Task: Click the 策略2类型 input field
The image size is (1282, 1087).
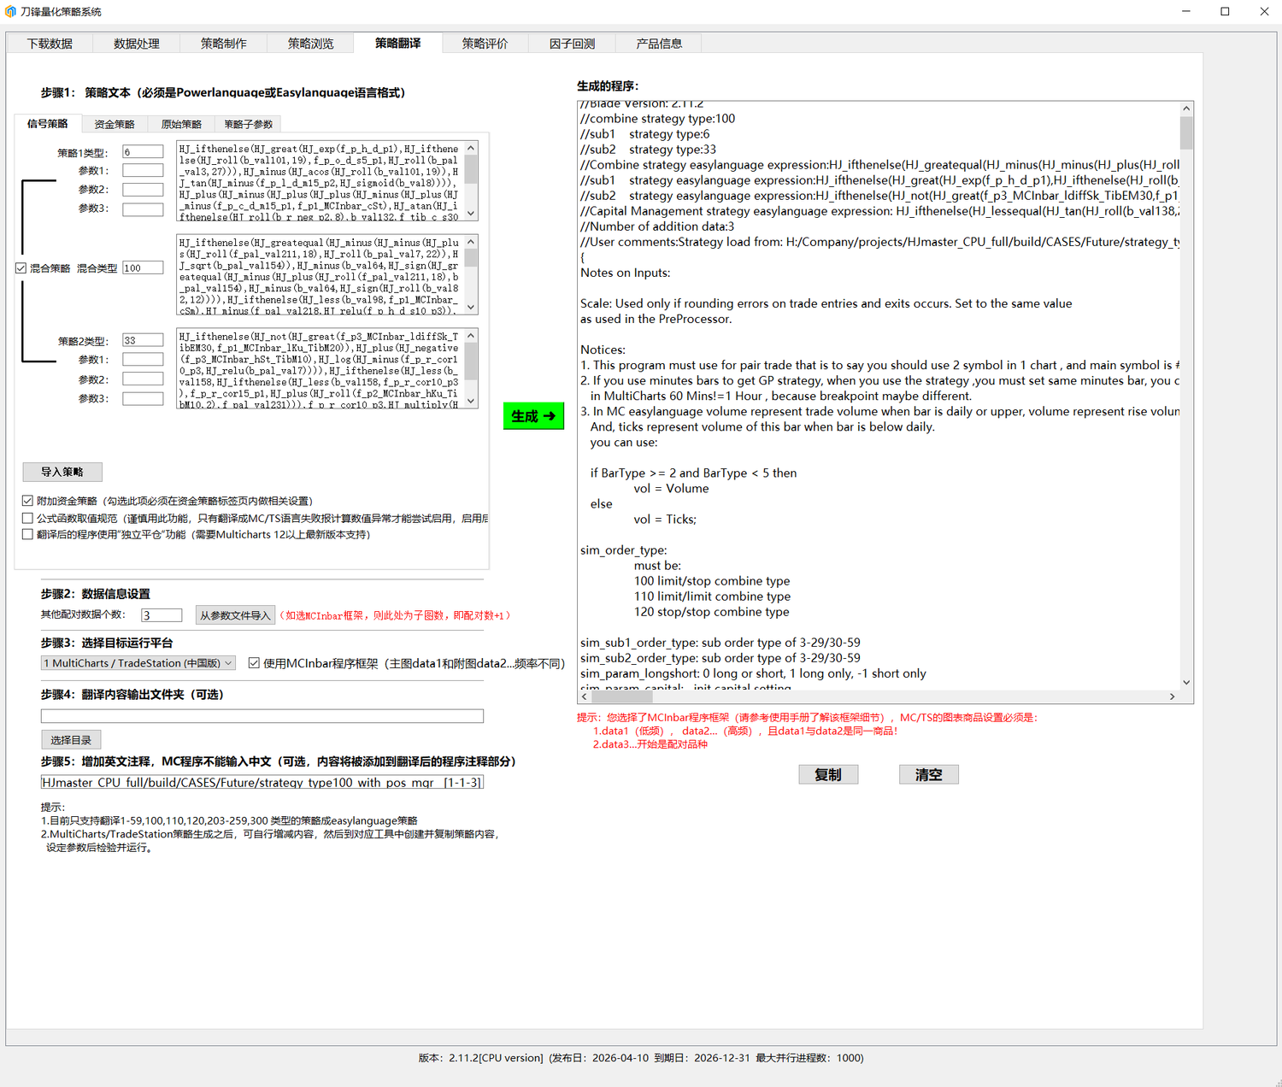Action: click(x=143, y=340)
